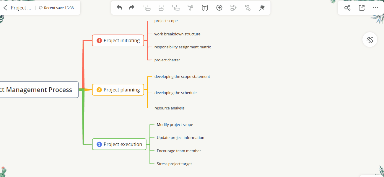
Task: Click the redo arrow in the toolbar
Action: [x=132, y=8]
